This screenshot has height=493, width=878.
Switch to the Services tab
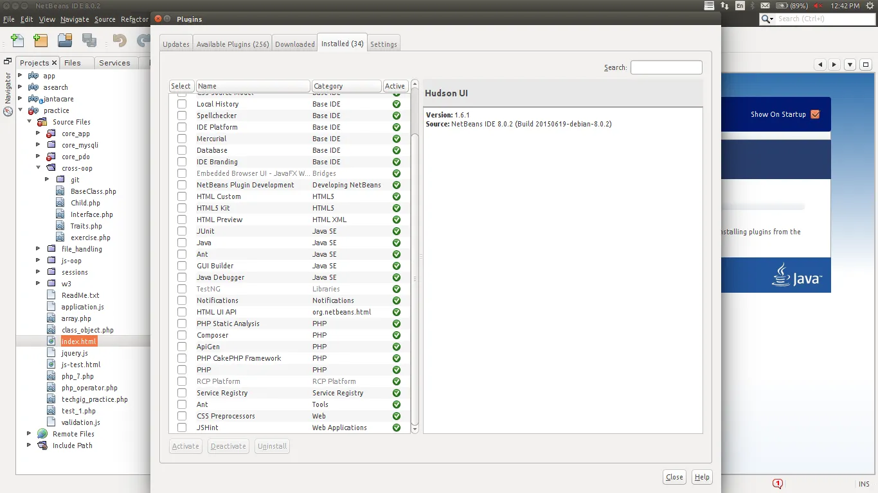[x=115, y=63]
